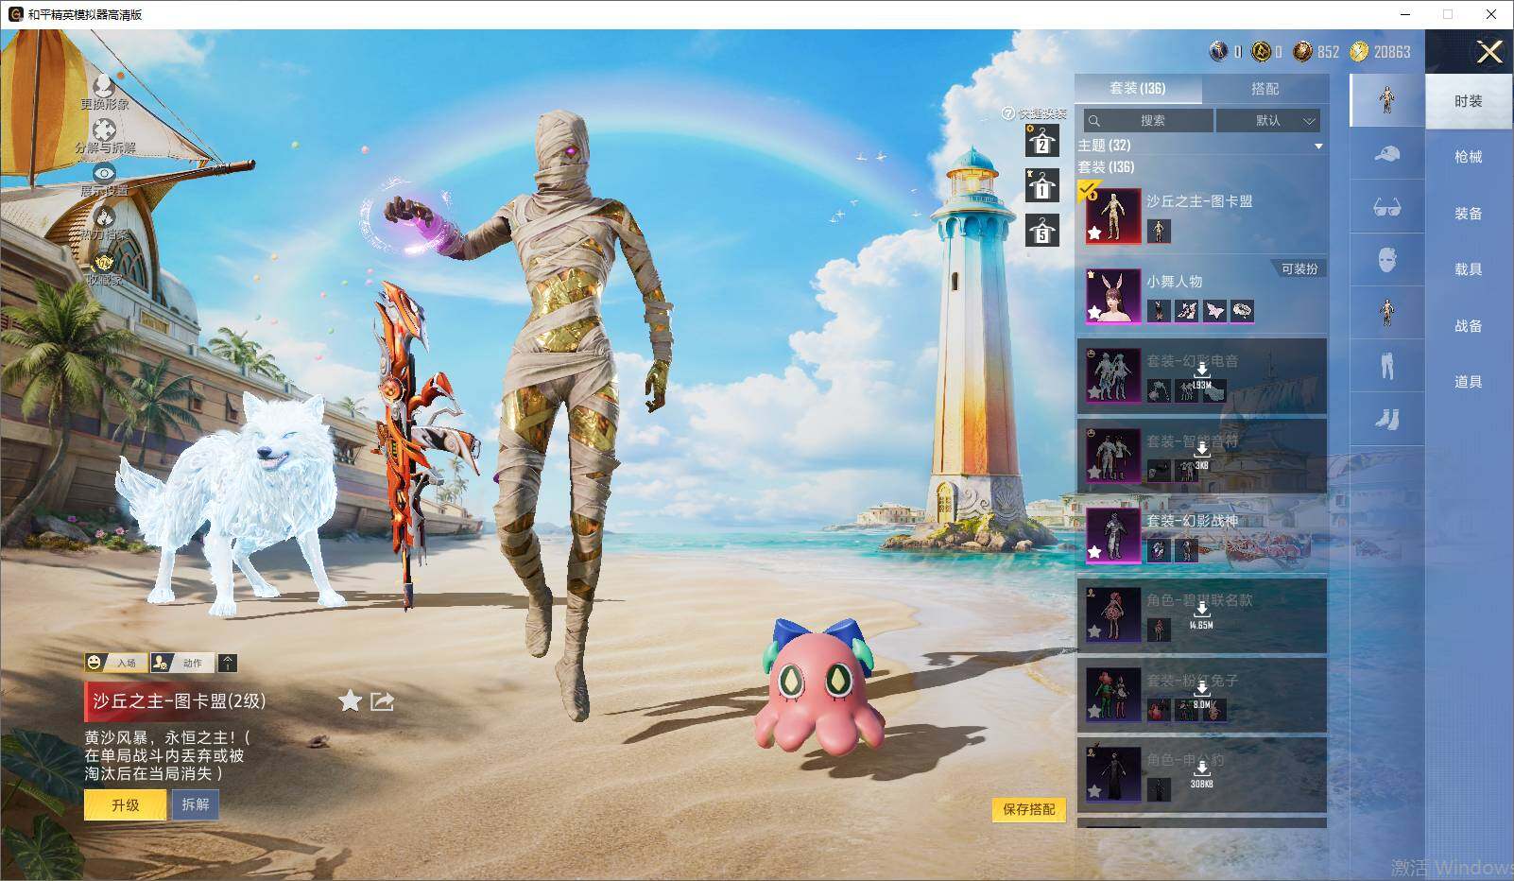The image size is (1514, 881).
Task: Toggle the 展示设置 eye icon
Action: (x=104, y=174)
